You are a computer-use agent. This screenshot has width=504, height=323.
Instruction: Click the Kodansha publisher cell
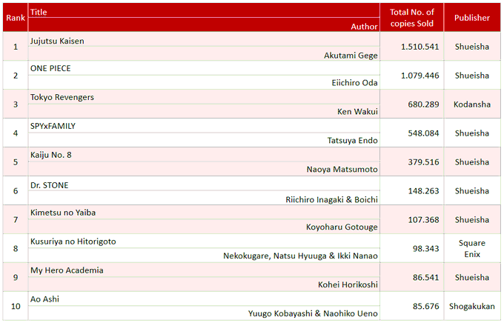(472, 104)
